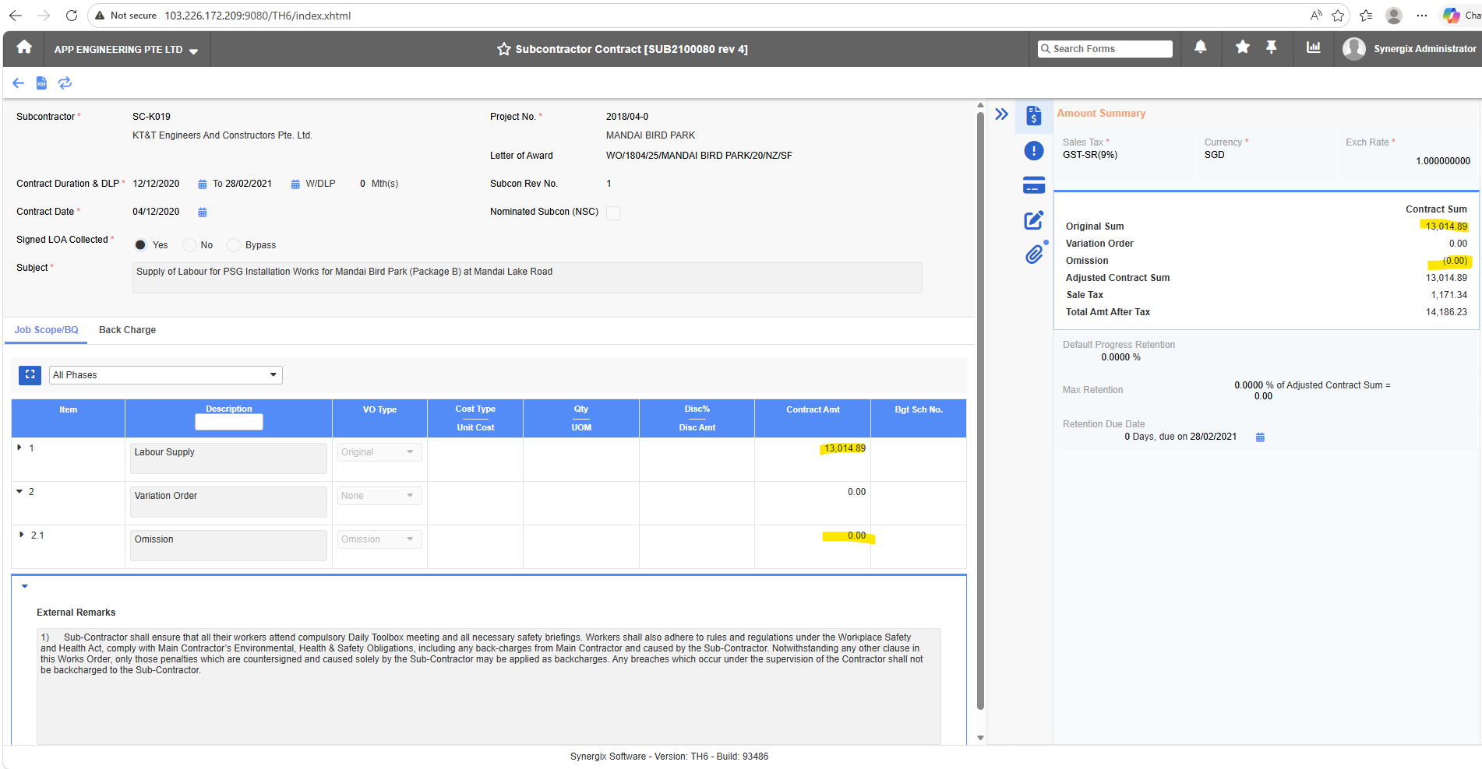Screen dimensions: 1482x769
Task: Click the Description filter box
Action: pos(229,422)
